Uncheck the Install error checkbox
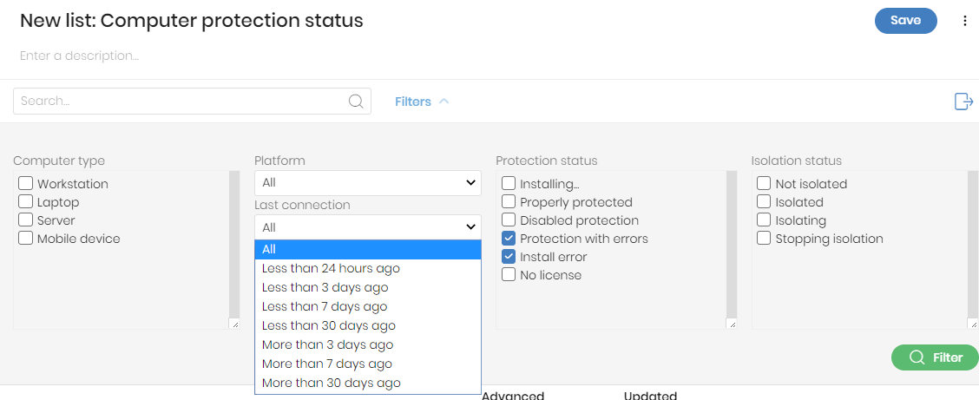Image resolution: width=979 pixels, height=400 pixels. click(x=509, y=257)
